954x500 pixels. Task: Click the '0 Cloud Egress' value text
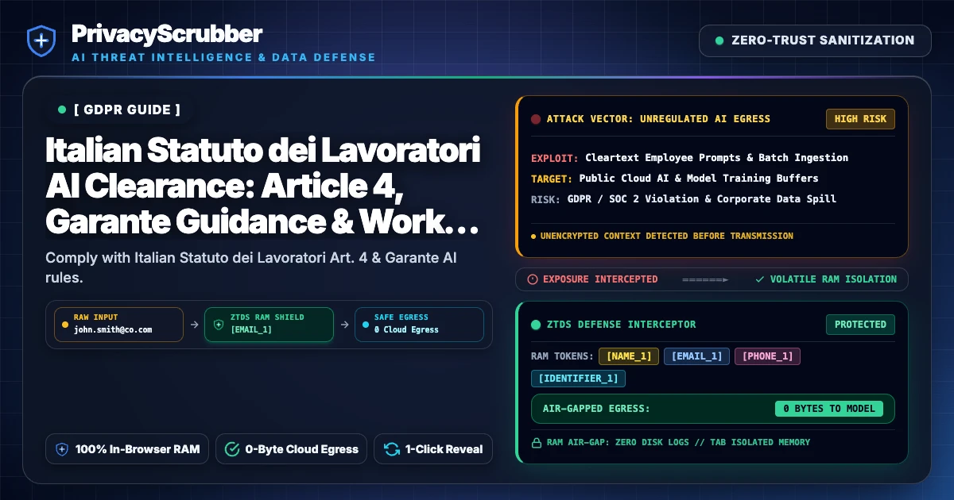(406, 329)
